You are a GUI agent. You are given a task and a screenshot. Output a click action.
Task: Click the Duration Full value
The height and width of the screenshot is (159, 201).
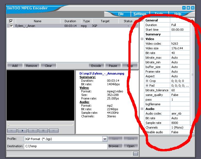click(180, 25)
